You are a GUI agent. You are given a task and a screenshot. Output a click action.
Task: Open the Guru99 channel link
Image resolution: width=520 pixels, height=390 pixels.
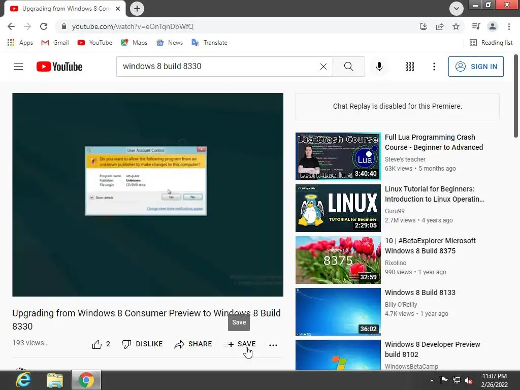395,211
